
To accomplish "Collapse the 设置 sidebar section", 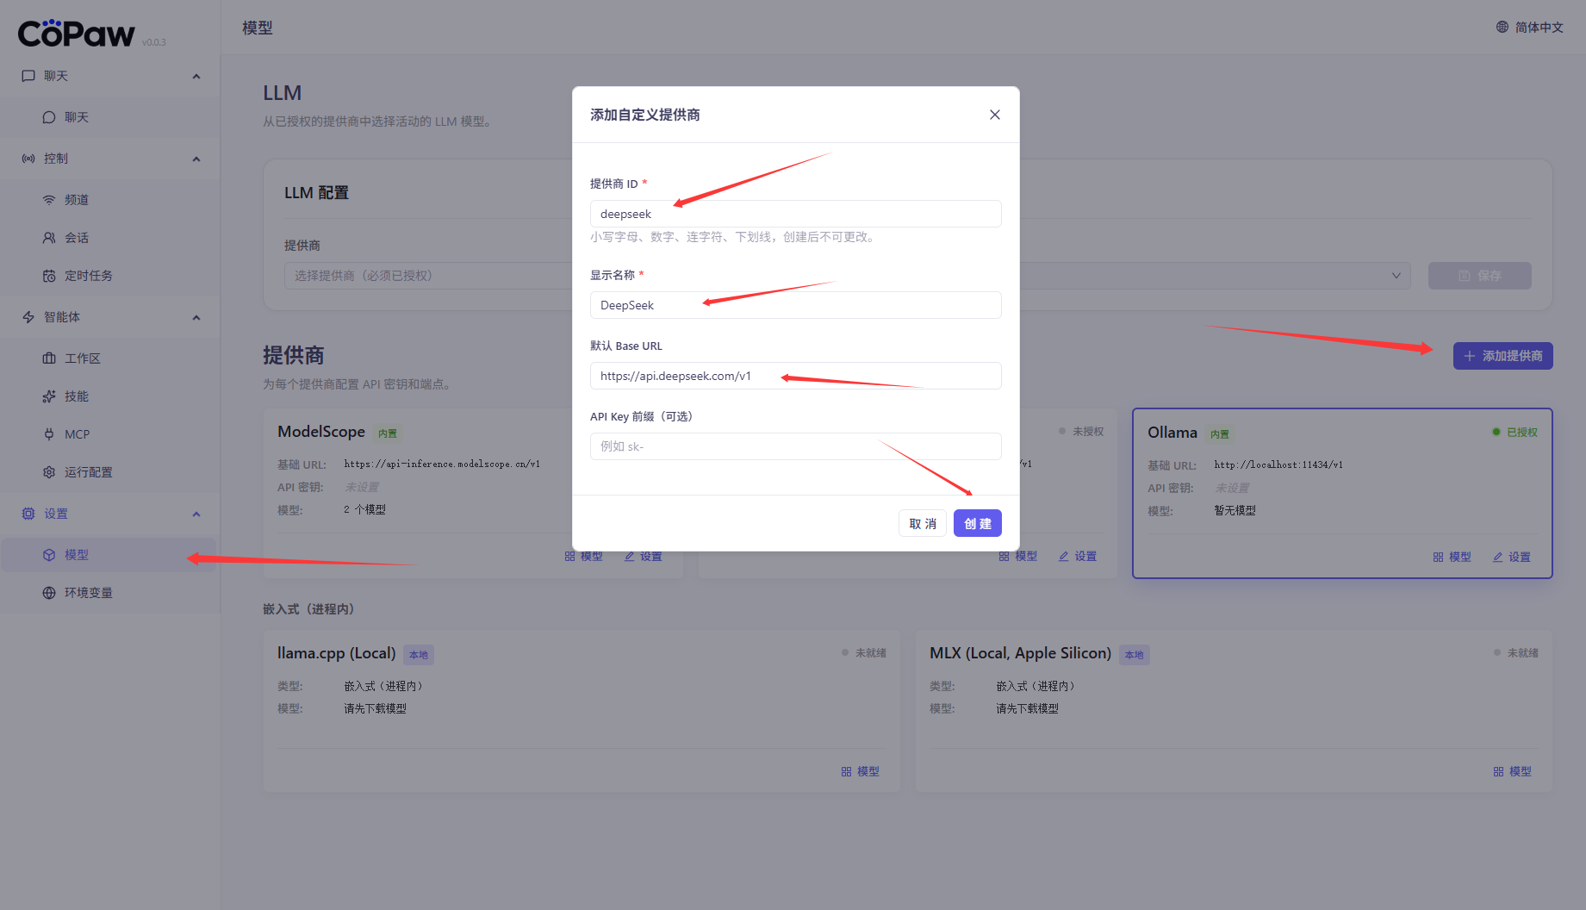I will [x=196, y=514].
